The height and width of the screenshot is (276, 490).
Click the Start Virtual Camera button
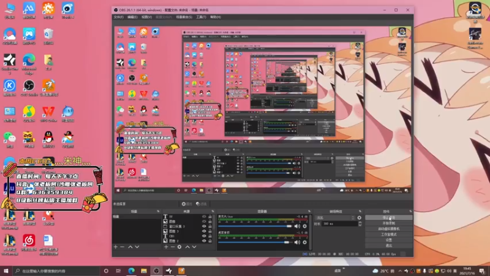(389, 229)
